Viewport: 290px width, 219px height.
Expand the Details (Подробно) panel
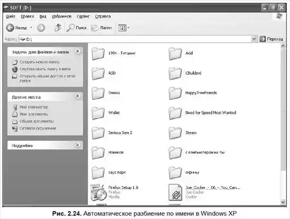78,145
